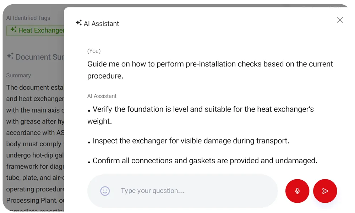This screenshot has width=355, height=213.
Task: Select the user message about pre-installation checks
Action: pyautogui.click(x=210, y=70)
